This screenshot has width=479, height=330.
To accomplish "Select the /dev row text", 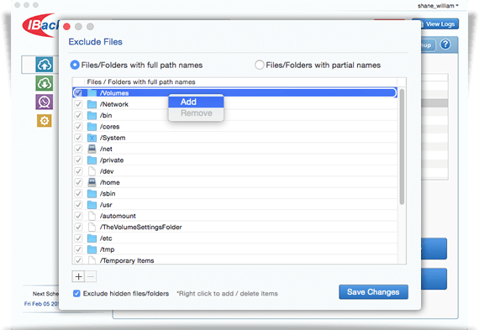I will click(x=107, y=171).
